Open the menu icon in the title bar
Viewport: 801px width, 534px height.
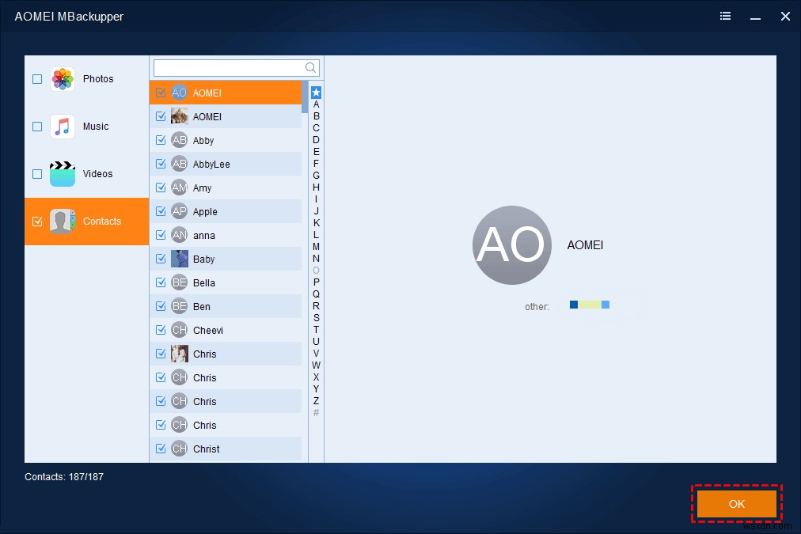coord(725,16)
